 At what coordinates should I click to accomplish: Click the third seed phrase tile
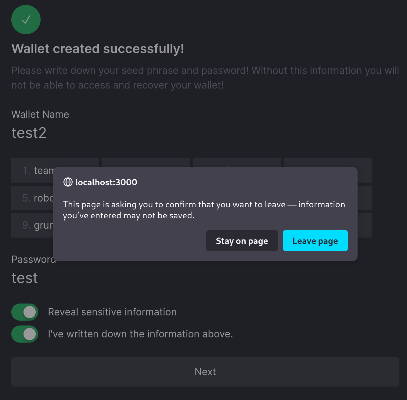pyautogui.click(x=236, y=161)
